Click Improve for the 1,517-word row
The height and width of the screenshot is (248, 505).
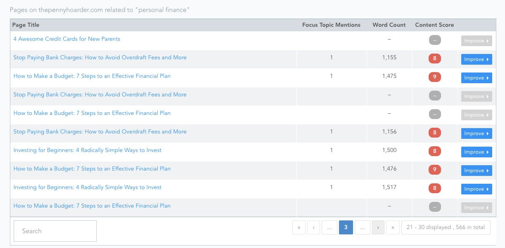pos(477,189)
